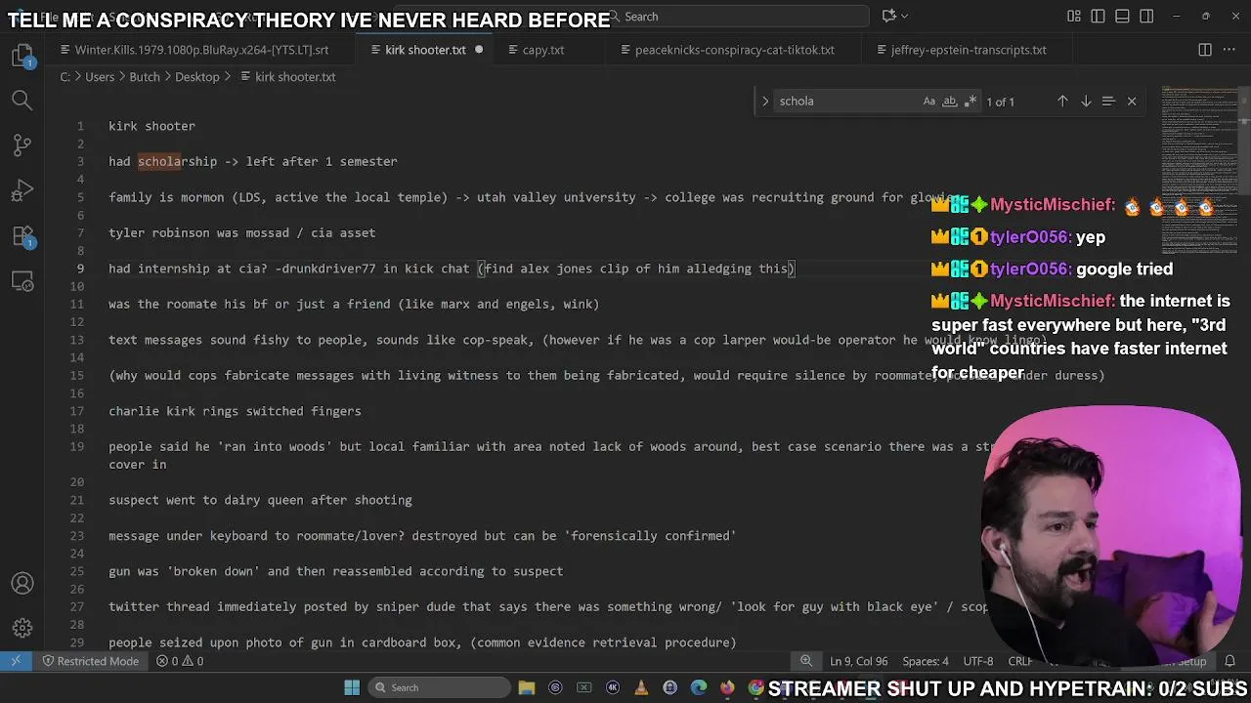Click 'Ln 9, Col 96' cursor position

859,661
